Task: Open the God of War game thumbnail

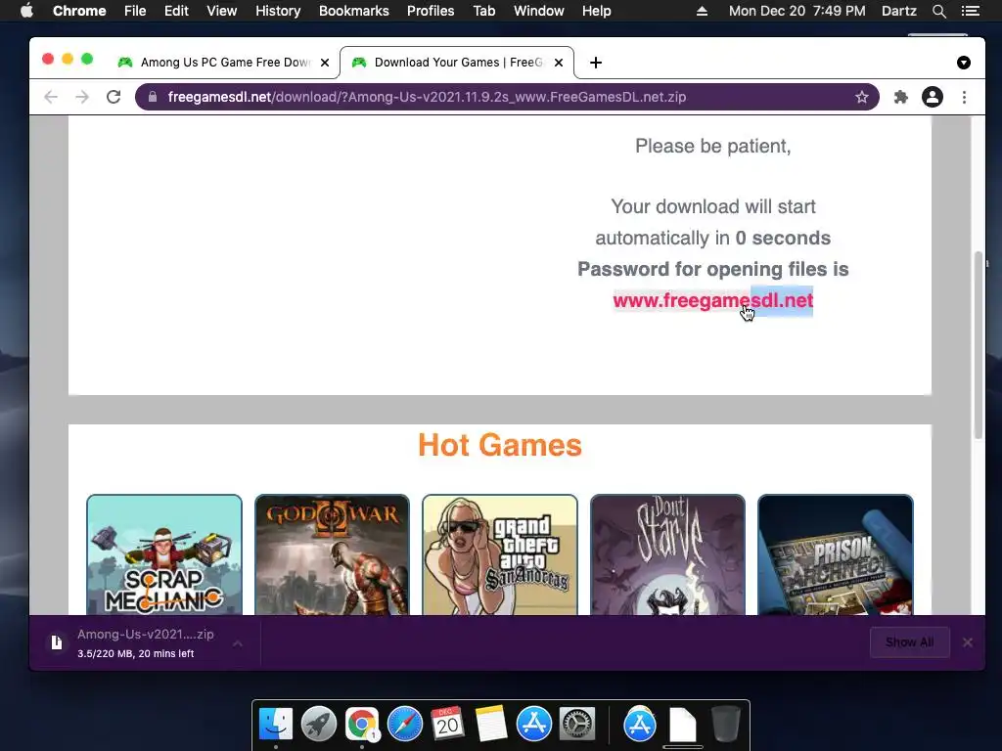Action: [332, 555]
